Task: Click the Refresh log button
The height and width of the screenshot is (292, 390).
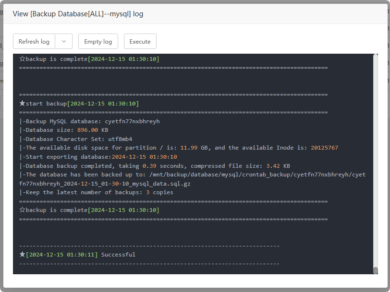Action: pyautogui.click(x=34, y=42)
